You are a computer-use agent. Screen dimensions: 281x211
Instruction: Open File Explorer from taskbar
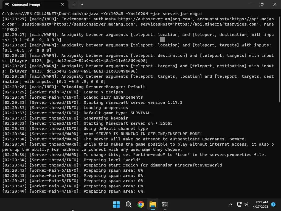click(x=153, y=204)
